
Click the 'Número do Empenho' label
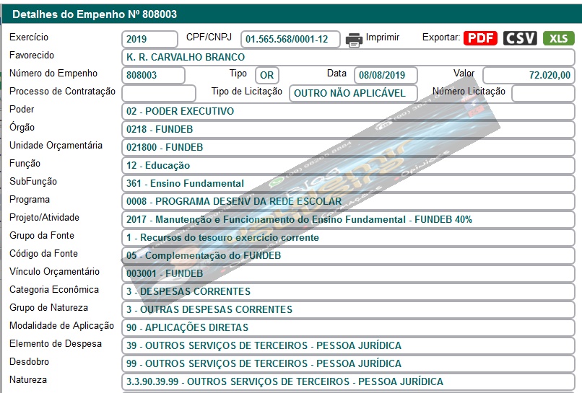[53, 74]
